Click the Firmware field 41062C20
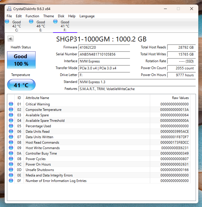The height and width of the screenshot is (207, 202). pyautogui.click(x=104, y=48)
